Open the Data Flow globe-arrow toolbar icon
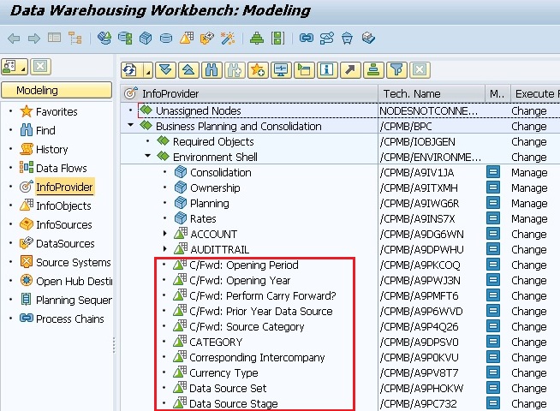This screenshot has height=411, width=560. (104, 38)
